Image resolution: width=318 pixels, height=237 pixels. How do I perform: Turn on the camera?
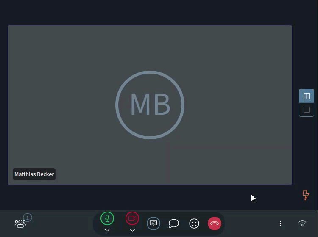click(x=132, y=218)
